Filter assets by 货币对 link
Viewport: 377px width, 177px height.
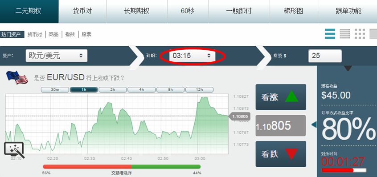[35, 35]
